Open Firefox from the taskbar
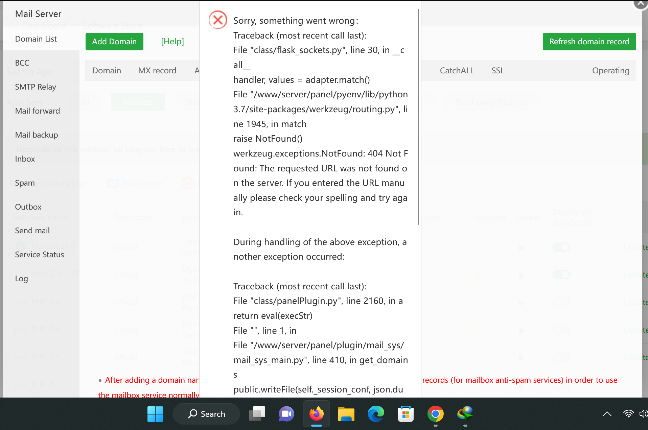 pos(317,414)
